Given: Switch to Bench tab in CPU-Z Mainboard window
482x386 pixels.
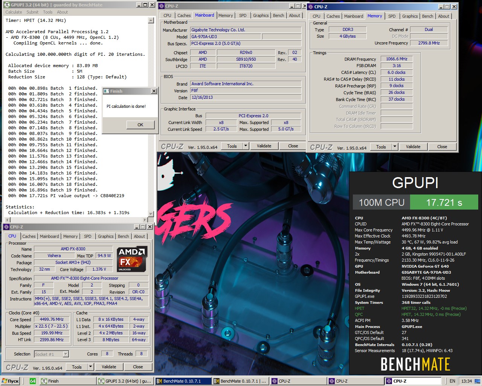Looking at the screenshot, I should click(279, 15).
